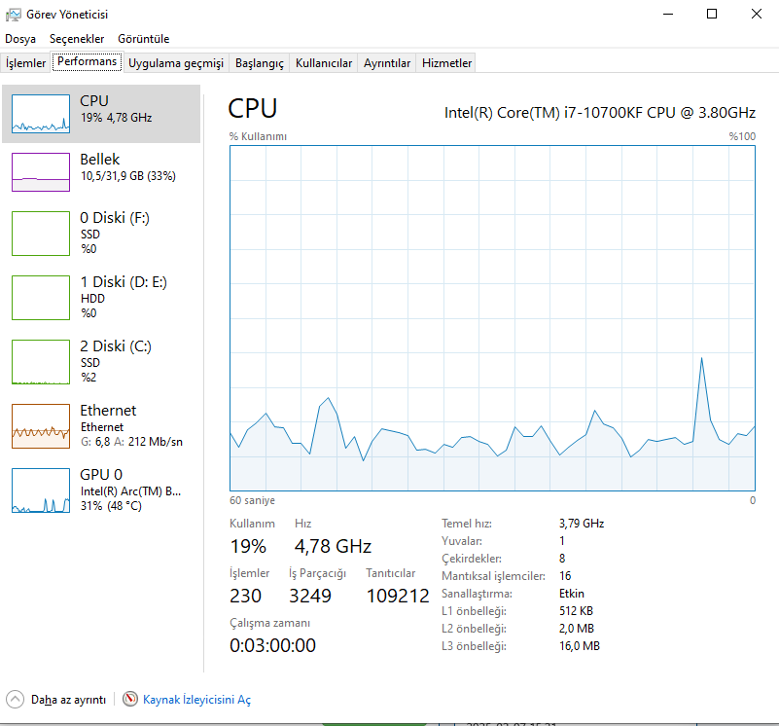Open the Seçenekler menu
779x726 pixels.
point(77,39)
